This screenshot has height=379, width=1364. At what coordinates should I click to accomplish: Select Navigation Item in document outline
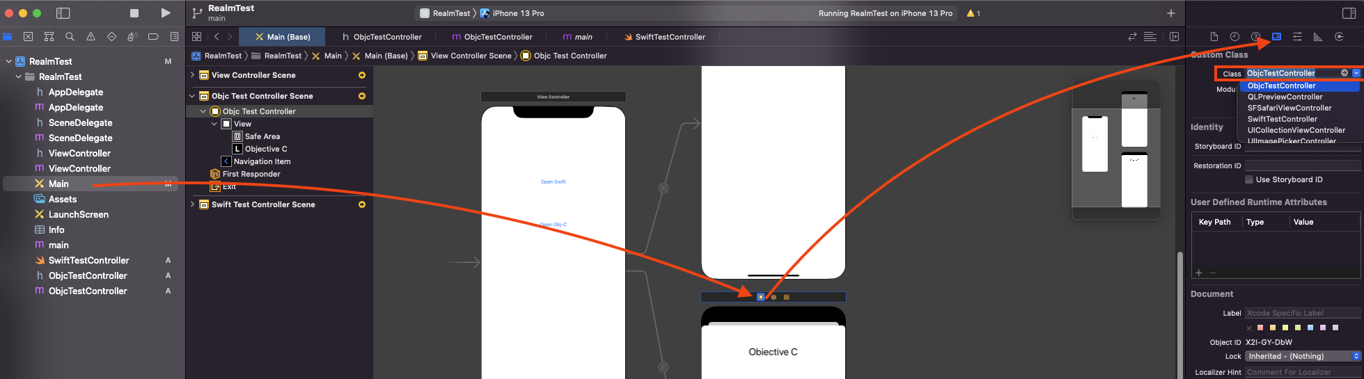[262, 161]
